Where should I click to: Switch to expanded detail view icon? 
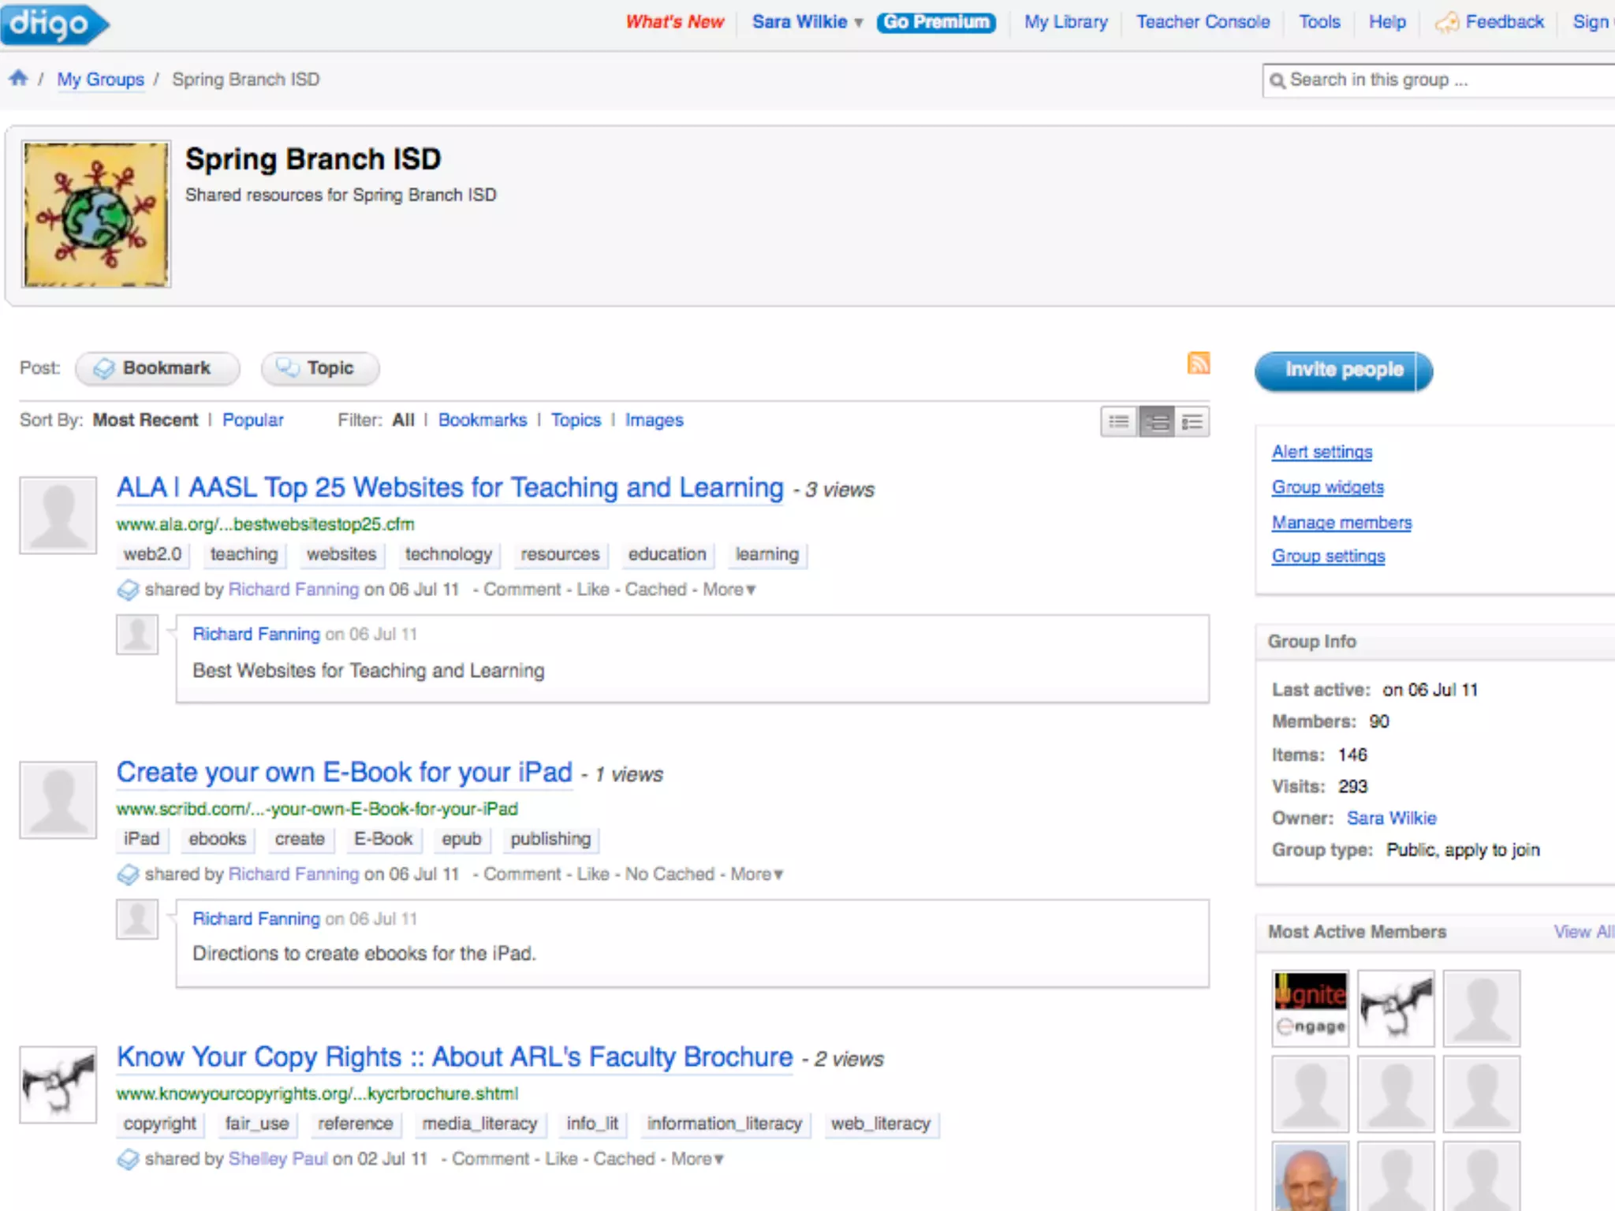(1192, 422)
